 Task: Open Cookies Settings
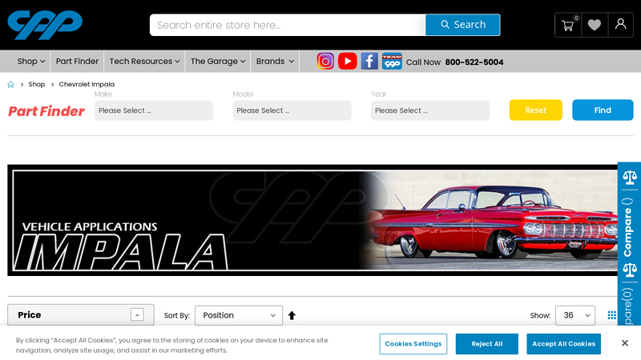coord(413,344)
